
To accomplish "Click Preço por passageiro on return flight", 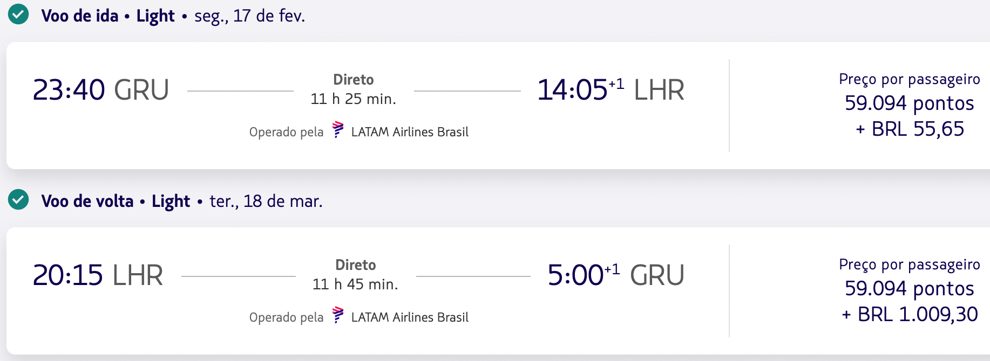I will coord(908,265).
